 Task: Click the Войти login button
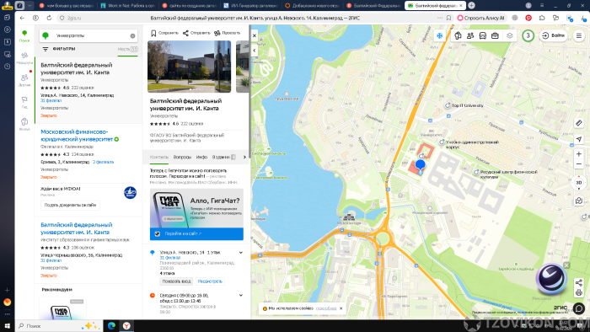coord(554,35)
